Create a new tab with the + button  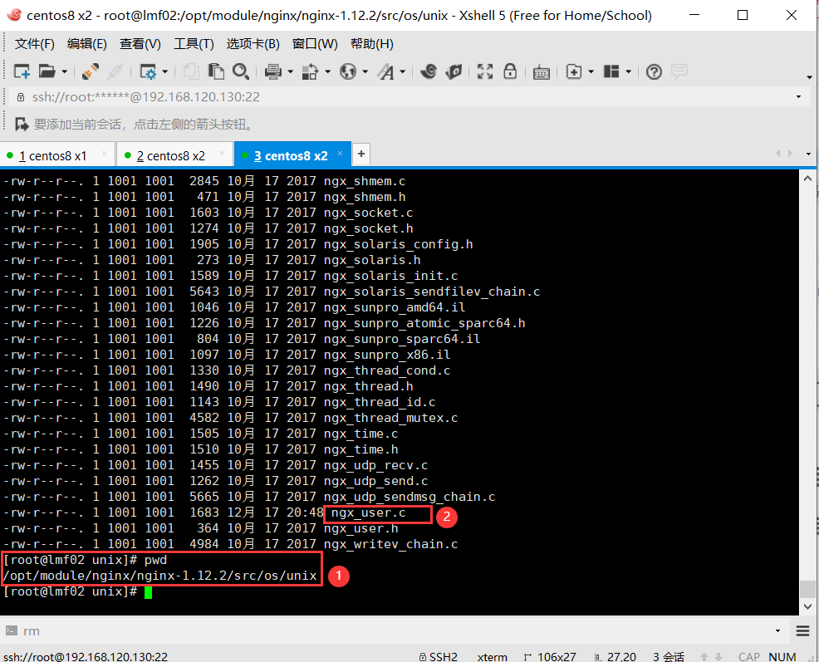pos(360,154)
